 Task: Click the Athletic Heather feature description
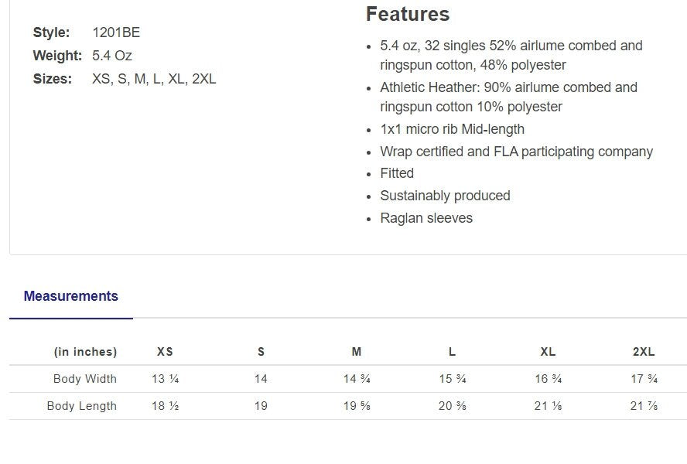[508, 97]
